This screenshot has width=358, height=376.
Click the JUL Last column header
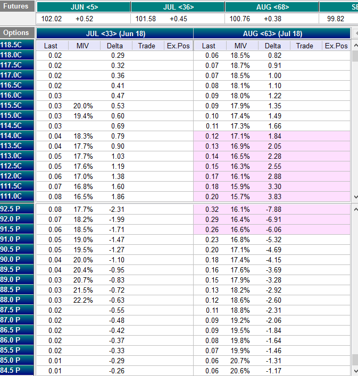tap(52, 46)
